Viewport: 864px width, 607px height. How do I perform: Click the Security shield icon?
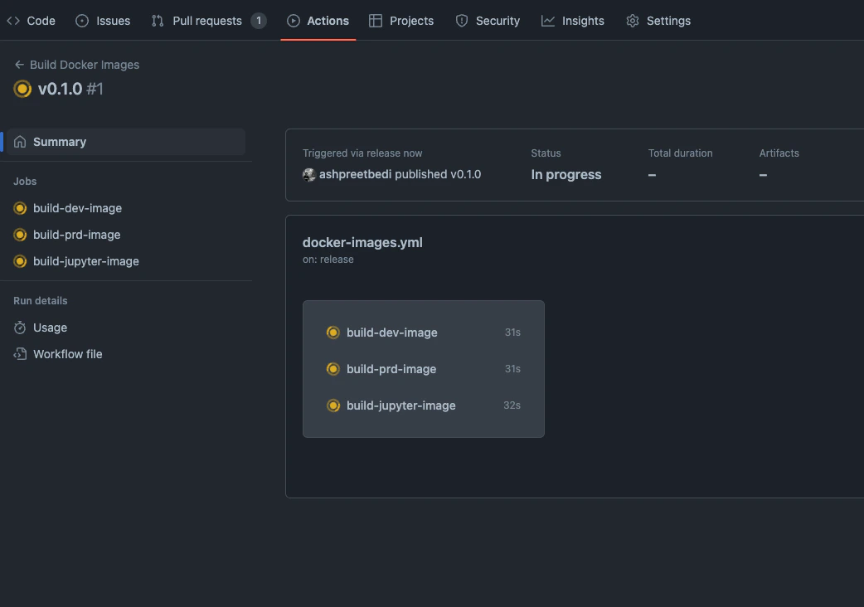(461, 20)
